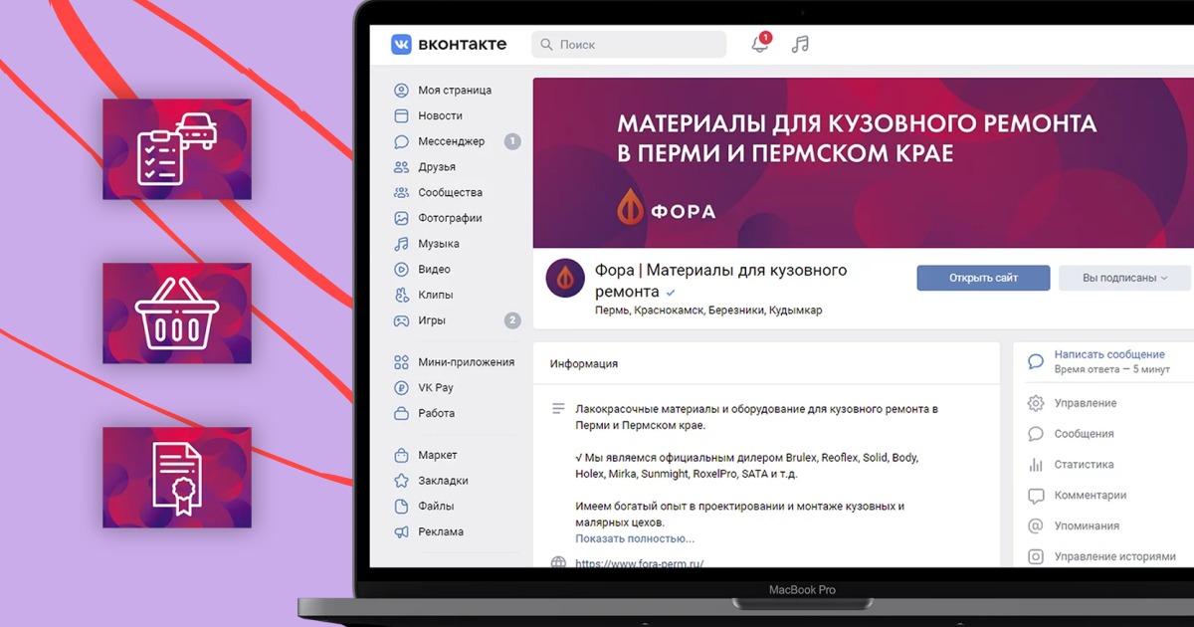Open "Моя страница" menu item
Viewport: 1194px width, 627px height.
[454, 91]
